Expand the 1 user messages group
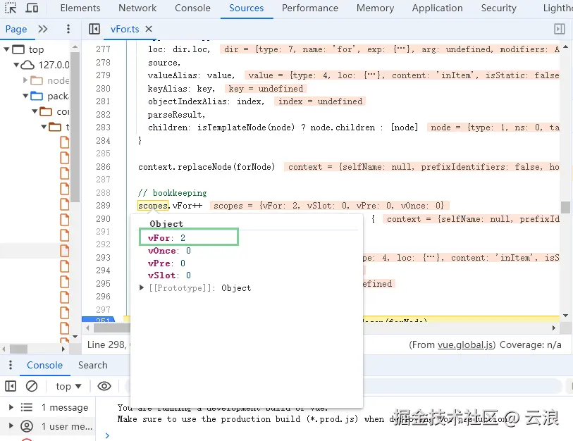This screenshot has width=573, height=441. pyautogui.click(x=11, y=426)
